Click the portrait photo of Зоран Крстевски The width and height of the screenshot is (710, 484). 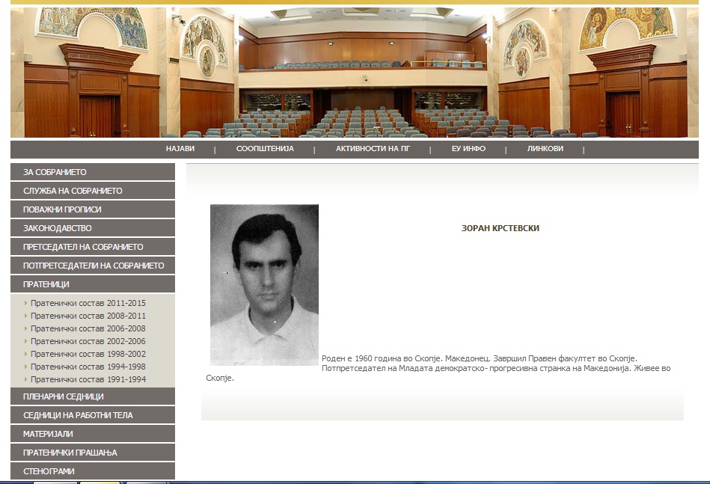click(x=264, y=284)
